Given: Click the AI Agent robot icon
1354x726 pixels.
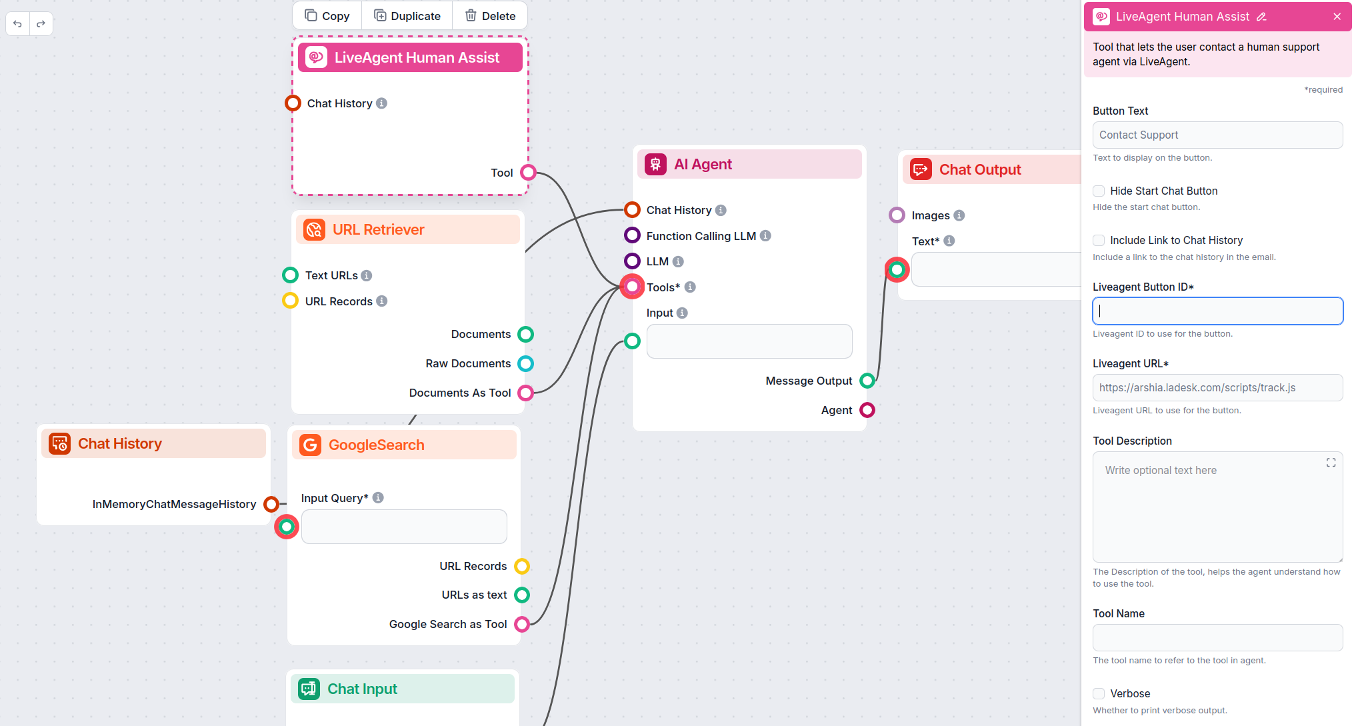Looking at the screenshot, I should pyautogui.click(x=655, y=163).
